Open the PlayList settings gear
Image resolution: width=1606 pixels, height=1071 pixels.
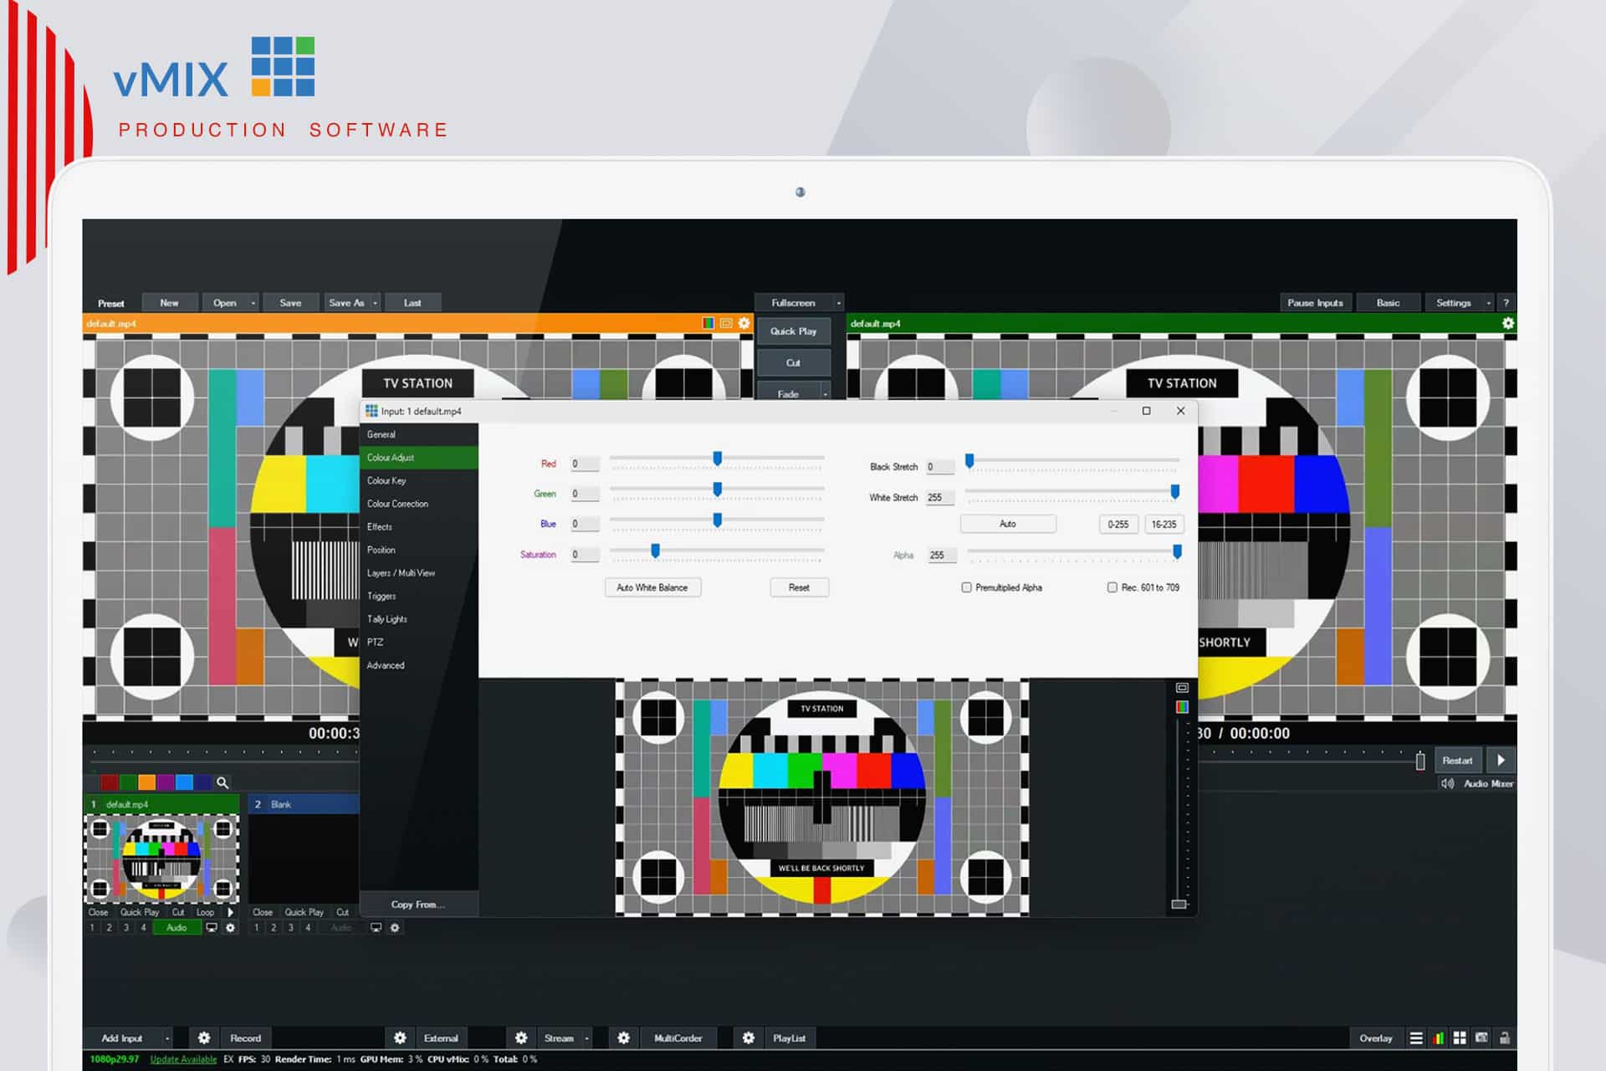(x=749, y=1038)
